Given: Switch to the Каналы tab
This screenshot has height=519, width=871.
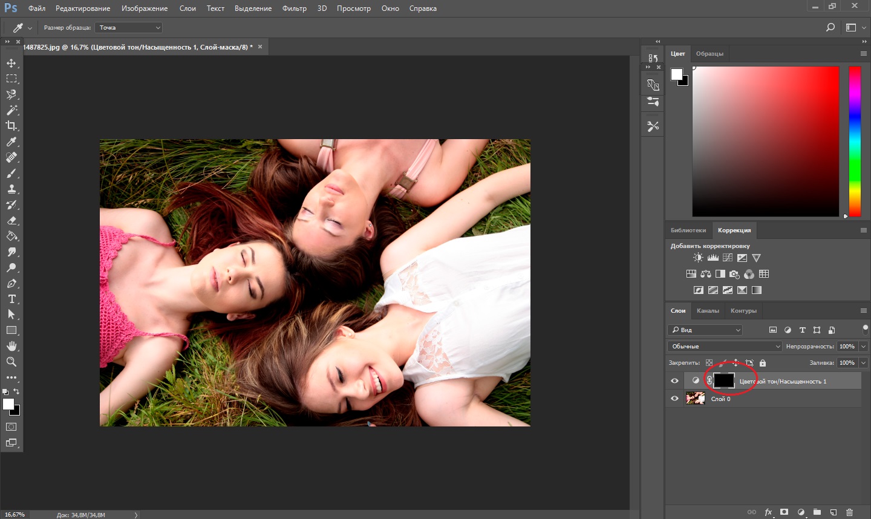Looking at the screenshot, I should tap(708, 311).
